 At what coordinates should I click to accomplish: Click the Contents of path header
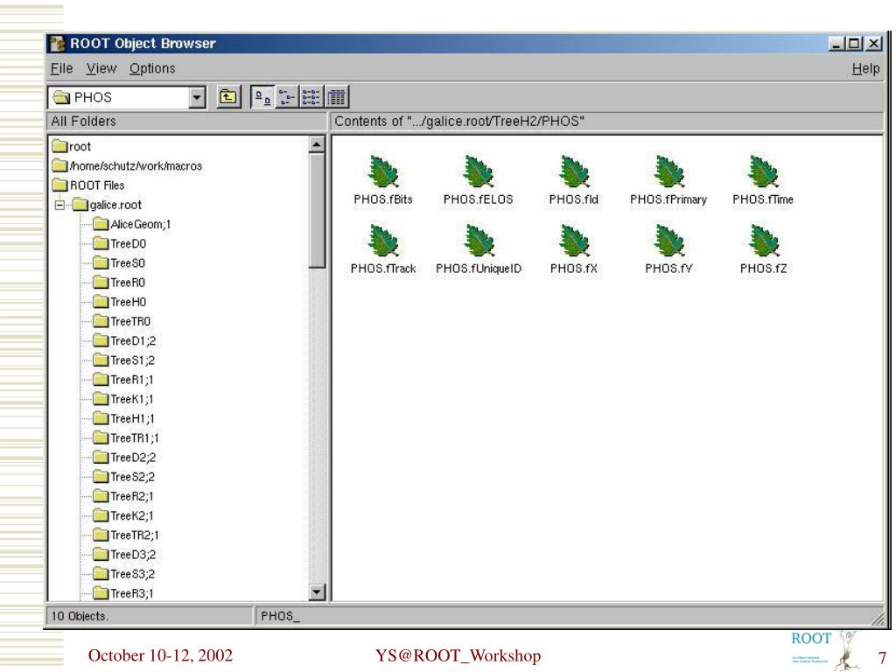tap(607, 121)
